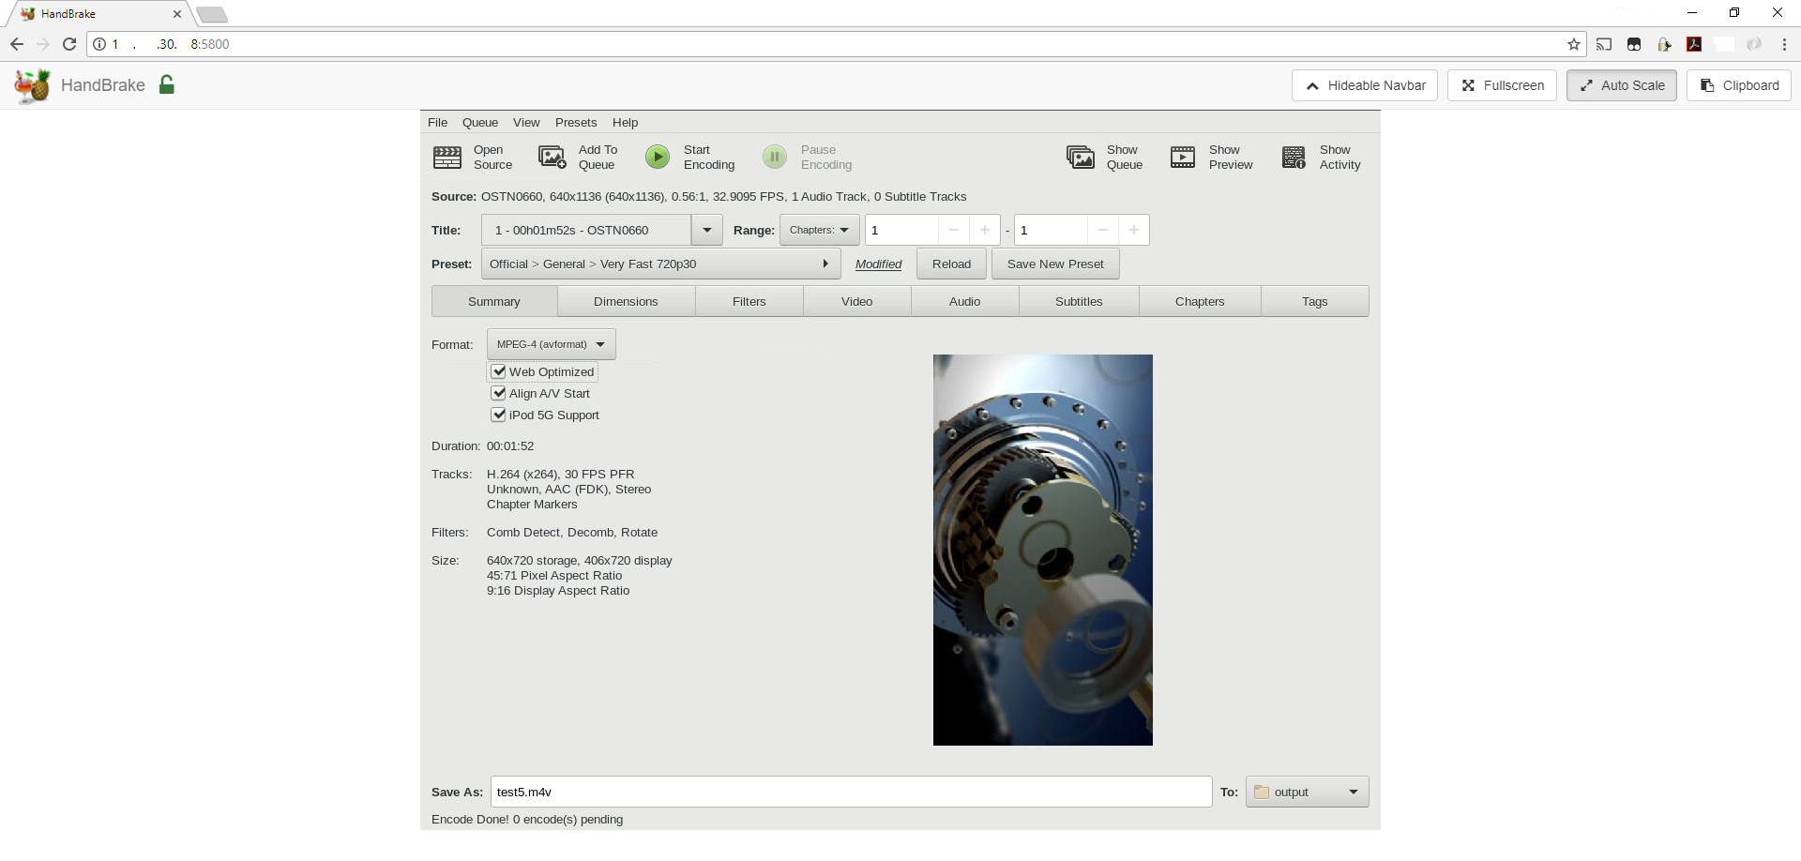Viewport: 1801px width, 861px height.
Task: Click the Modified preset link
Action: (x=878, y=264)
